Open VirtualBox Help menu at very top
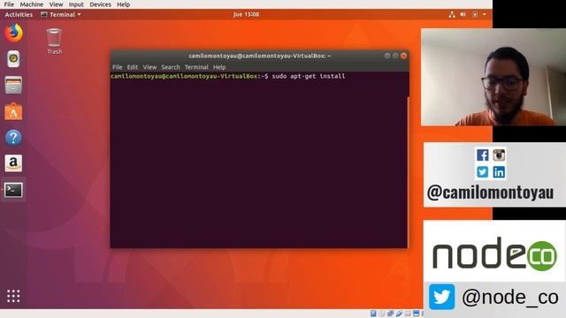Viewport: 566px width, 318px height. tap(123, 4)
